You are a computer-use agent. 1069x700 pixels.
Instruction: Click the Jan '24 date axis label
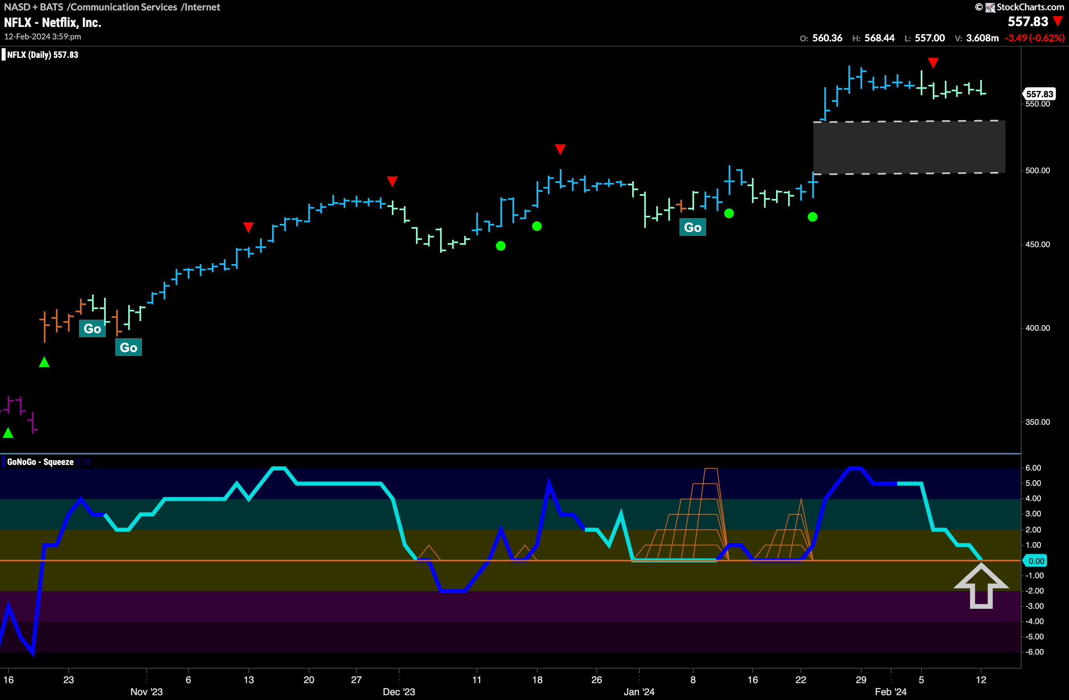[639, 692]
